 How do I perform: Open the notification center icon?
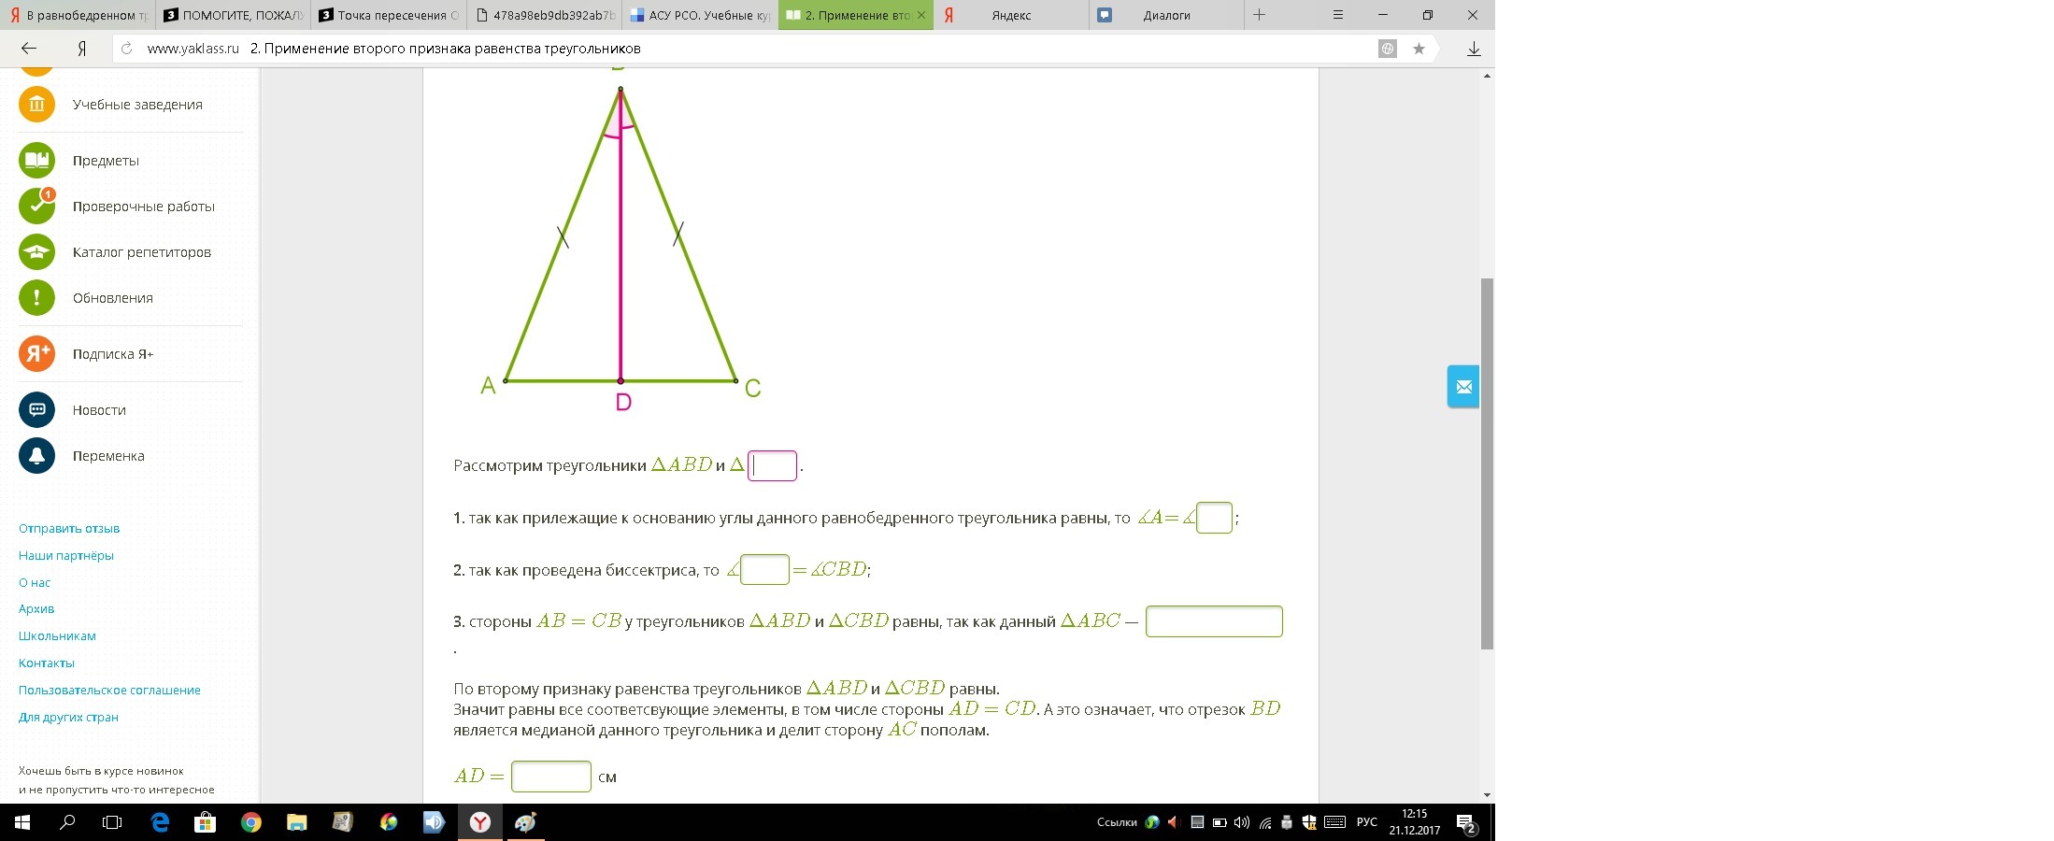click(x=1466, y=823)
